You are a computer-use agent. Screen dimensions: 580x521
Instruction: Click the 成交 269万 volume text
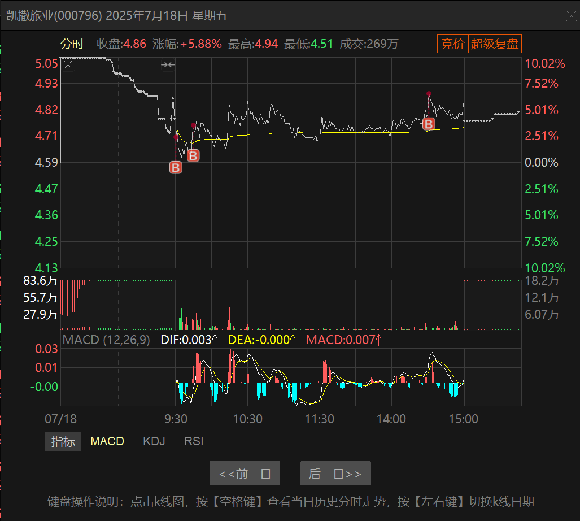tap(369, 44)
